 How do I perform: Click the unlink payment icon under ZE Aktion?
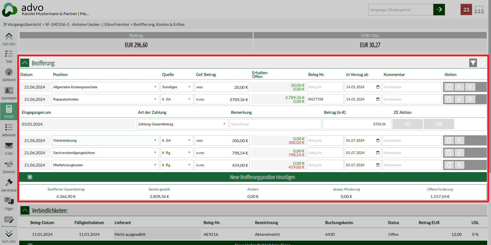pos(408,124)
